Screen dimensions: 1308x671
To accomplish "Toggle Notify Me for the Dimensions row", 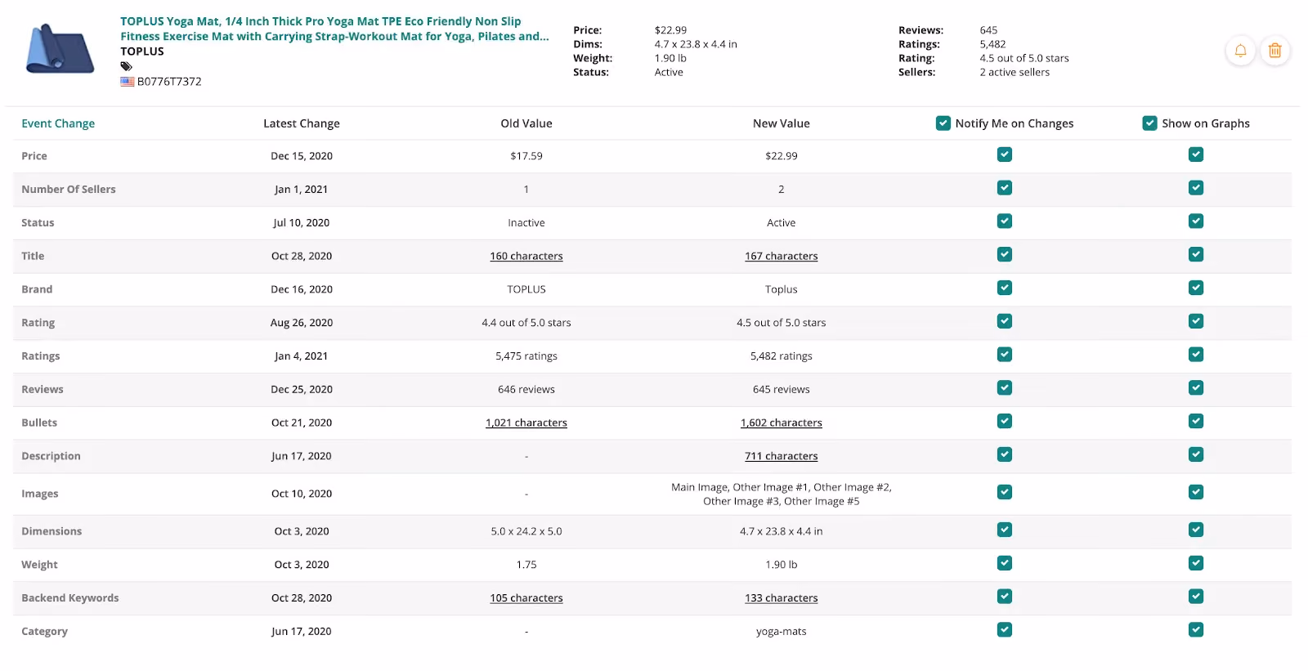I will point(1005,530).
